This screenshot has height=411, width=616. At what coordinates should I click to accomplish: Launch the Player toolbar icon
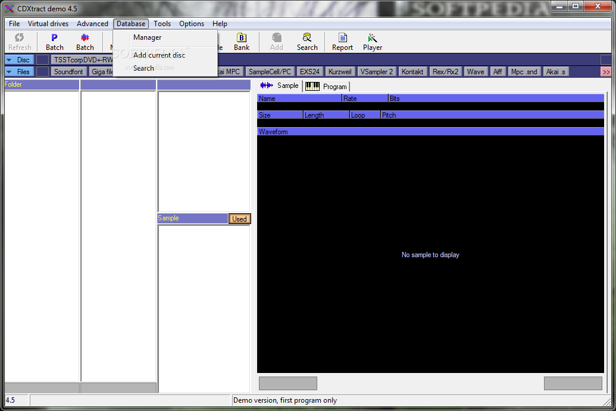373,42
